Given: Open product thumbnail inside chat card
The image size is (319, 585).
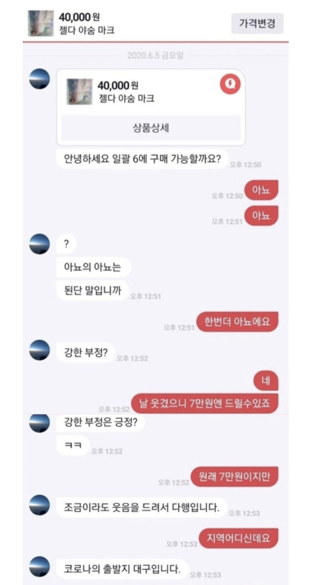Looking at the screenshot, I should point(79,92).
